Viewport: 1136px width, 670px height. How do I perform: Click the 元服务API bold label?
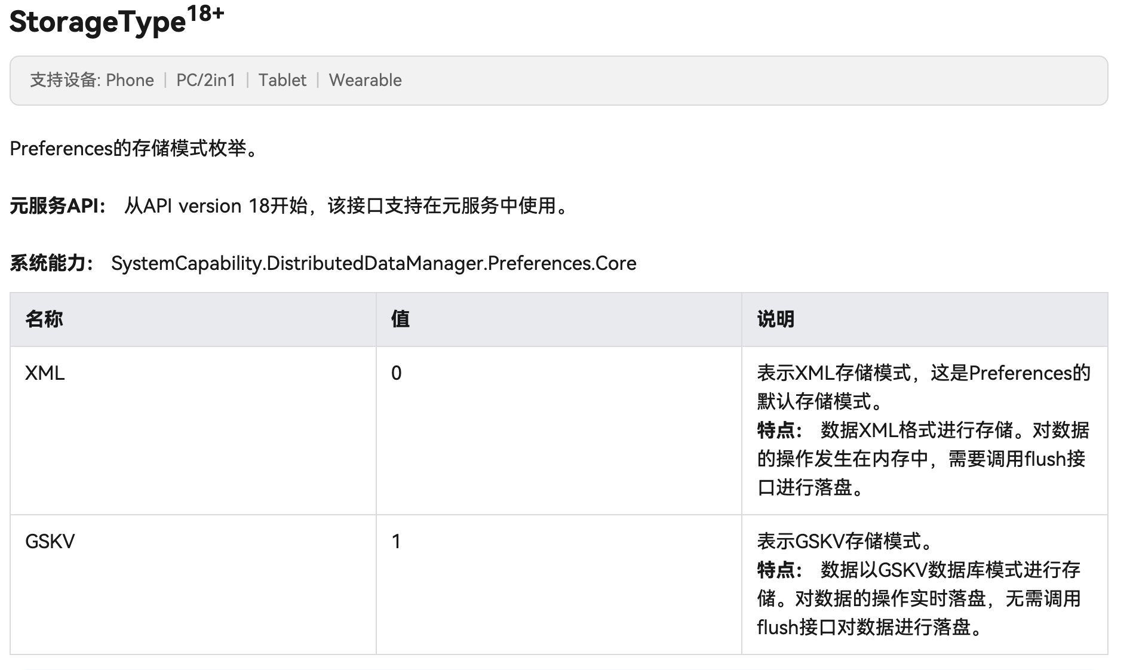[x=57, y=206]
